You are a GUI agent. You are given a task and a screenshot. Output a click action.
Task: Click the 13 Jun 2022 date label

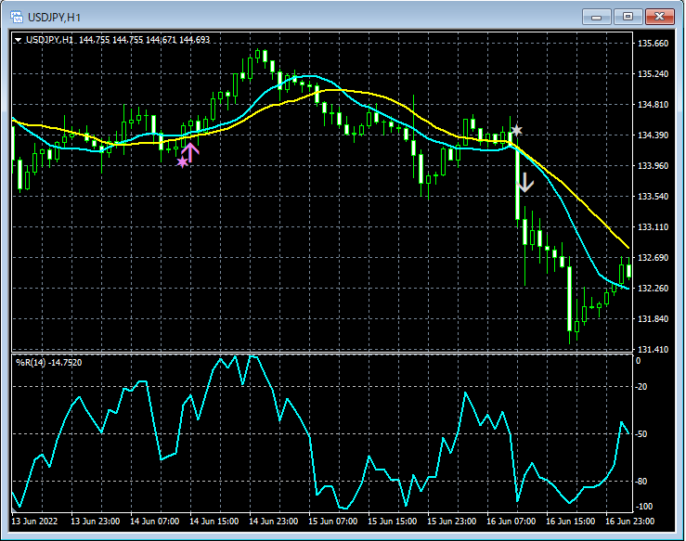[36, 522]
